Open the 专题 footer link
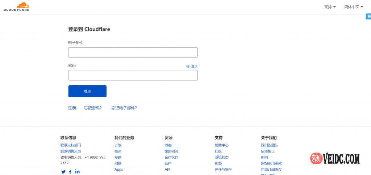This screenshot has width=371, height=175. [x=118, y=157]
